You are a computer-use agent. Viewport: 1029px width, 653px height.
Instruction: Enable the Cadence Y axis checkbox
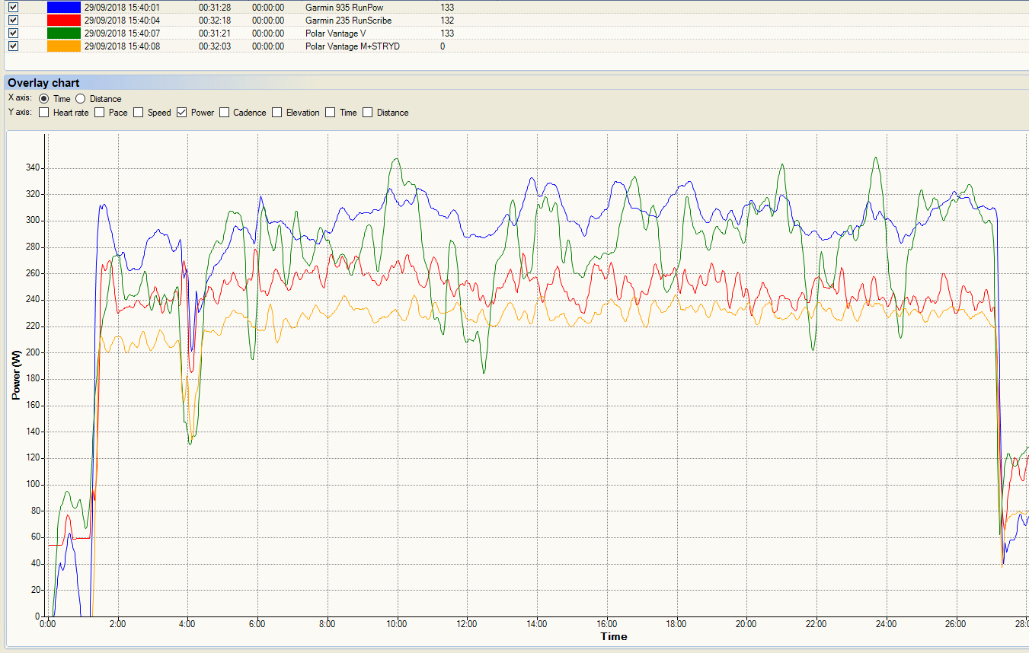pos(224,113)
